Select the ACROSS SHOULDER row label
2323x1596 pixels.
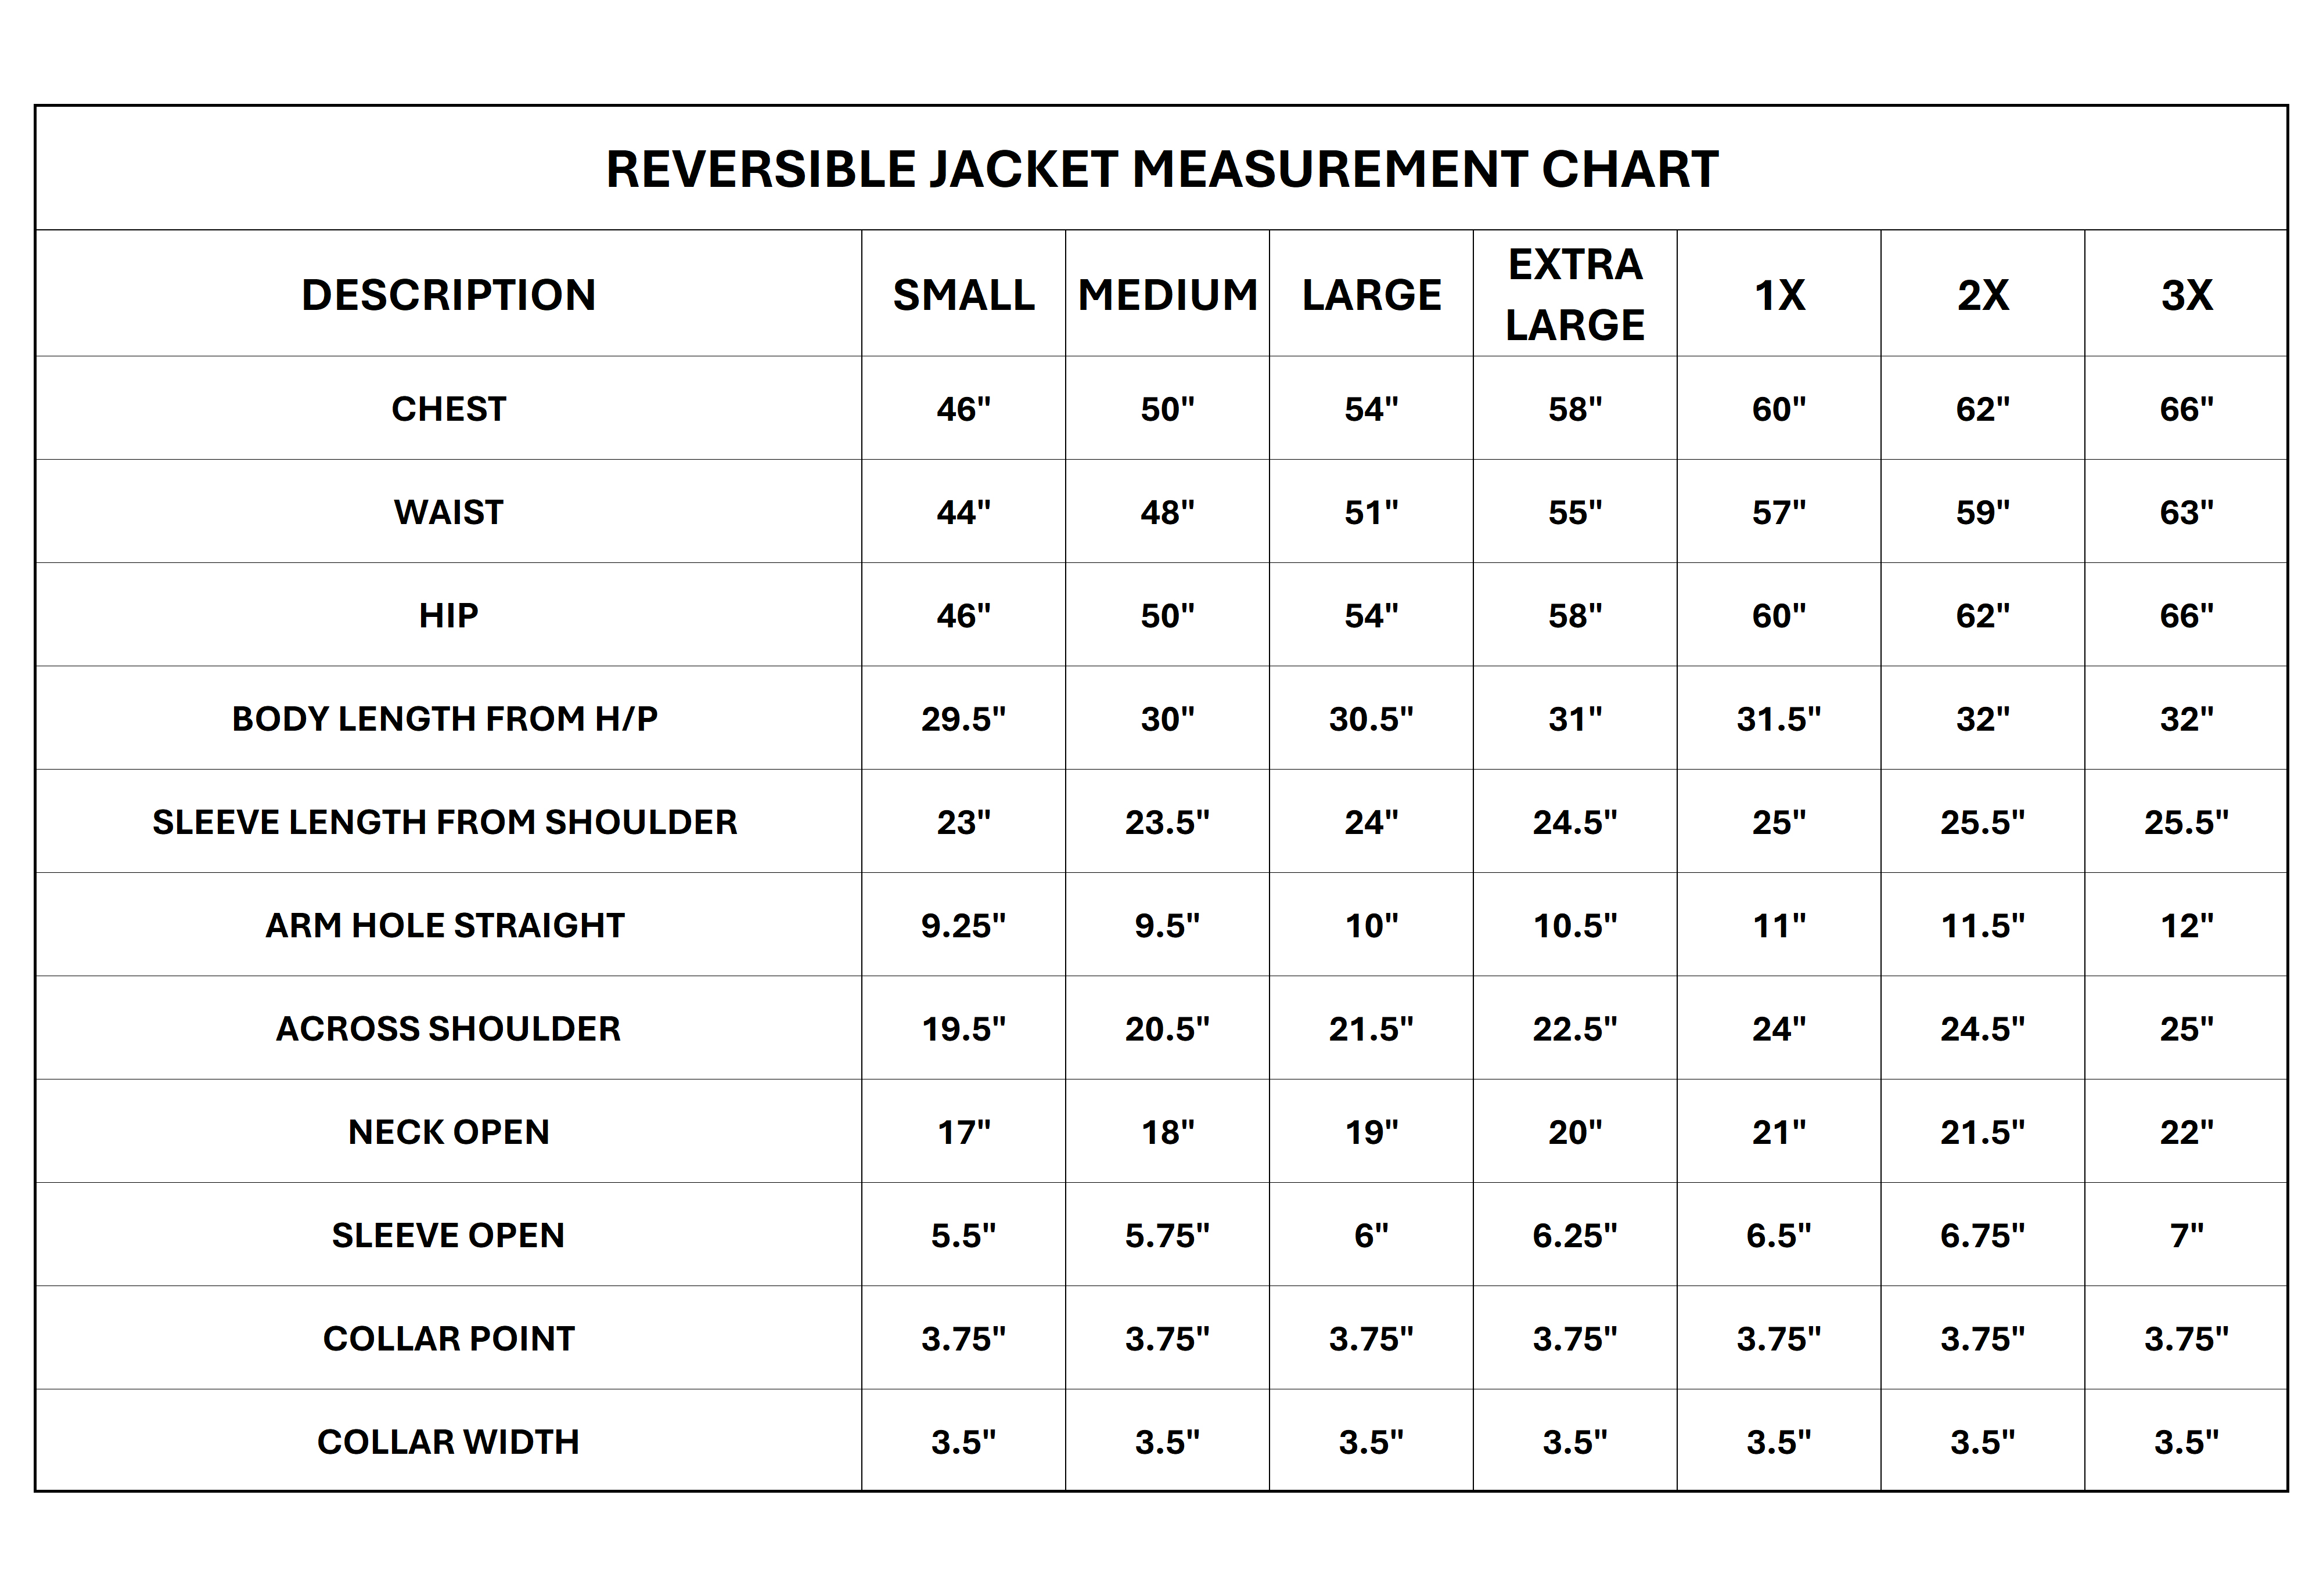point(448,1029)
